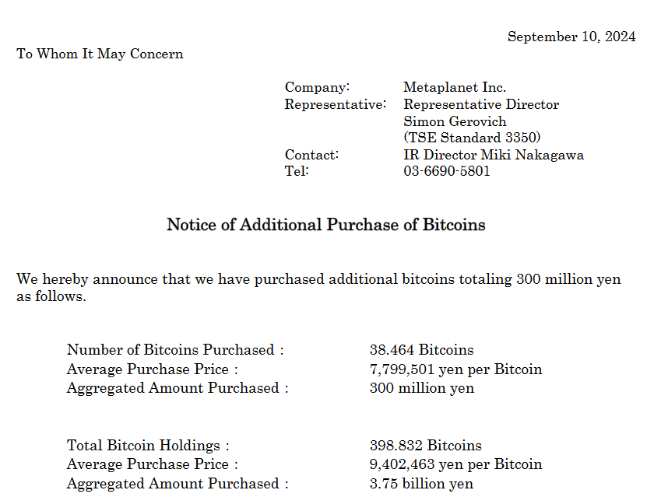Click the price "7,799,501 yen per Bitcoin"
Screen dimensions: 647x504
click(455, 369)
